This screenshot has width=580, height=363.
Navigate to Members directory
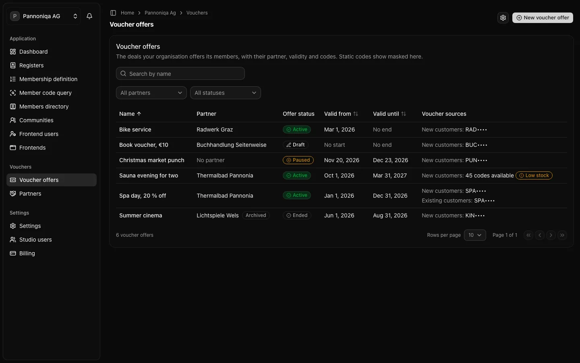pyautogui.click(x=52, y=106)
